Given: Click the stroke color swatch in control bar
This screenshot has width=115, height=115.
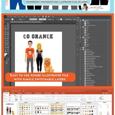Looking at the screenshot, I should tap(16, 19).
